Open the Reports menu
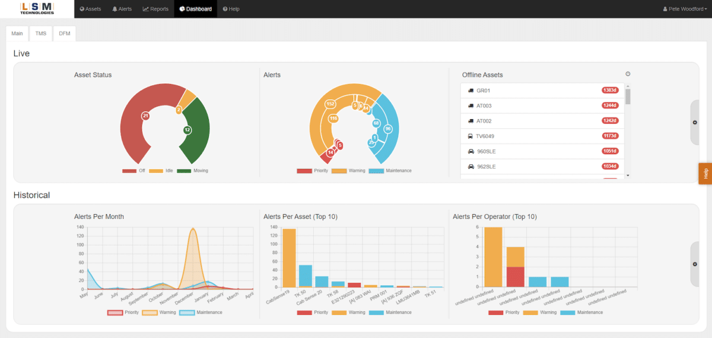 155,9
